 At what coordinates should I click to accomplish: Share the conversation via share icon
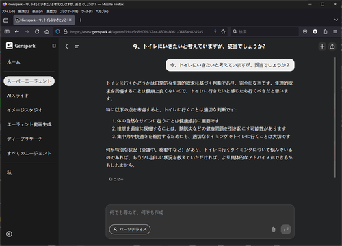click(x=332, y=46)
